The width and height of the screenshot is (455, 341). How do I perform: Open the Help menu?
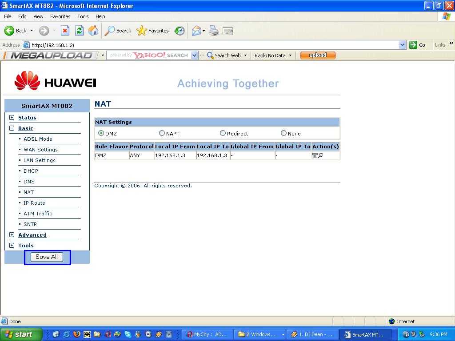pos(100,16)
